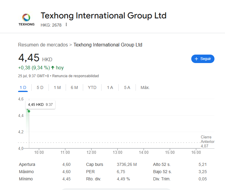Show the 6 M chart range

click(74, 87)
